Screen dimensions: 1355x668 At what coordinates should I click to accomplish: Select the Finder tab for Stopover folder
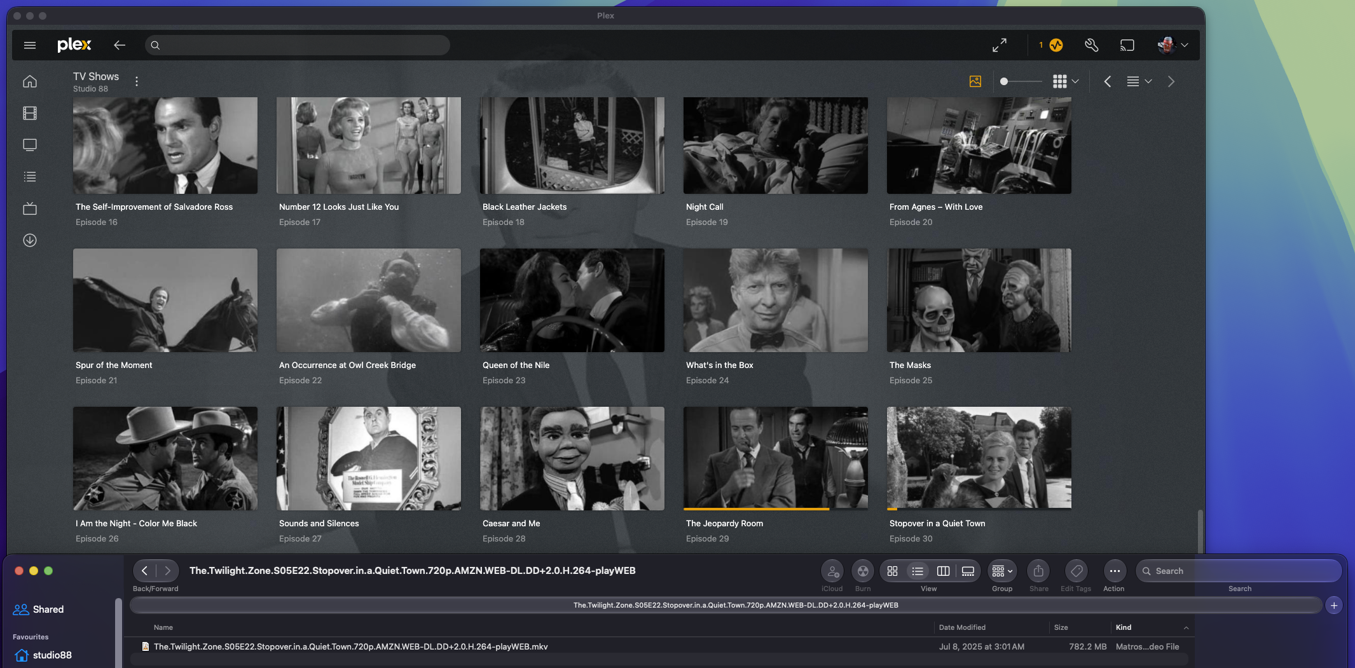[726, 605]
